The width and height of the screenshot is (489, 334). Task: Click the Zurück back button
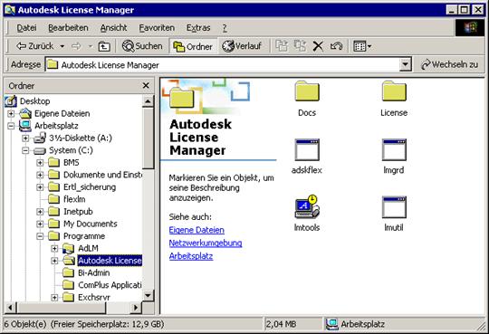point(35,46)
